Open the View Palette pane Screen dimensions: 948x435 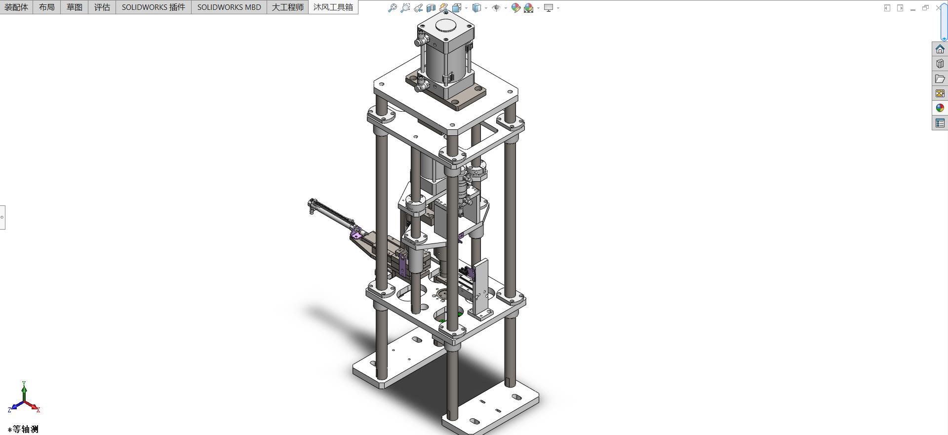click(x=940, y=93)
